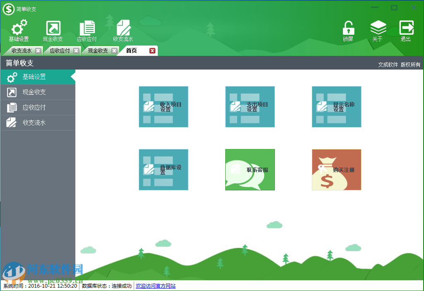The height and width of the screenshot is (291, 424).
Task: Minimize the 简单收支 window
Action: [x=375, y=7]
